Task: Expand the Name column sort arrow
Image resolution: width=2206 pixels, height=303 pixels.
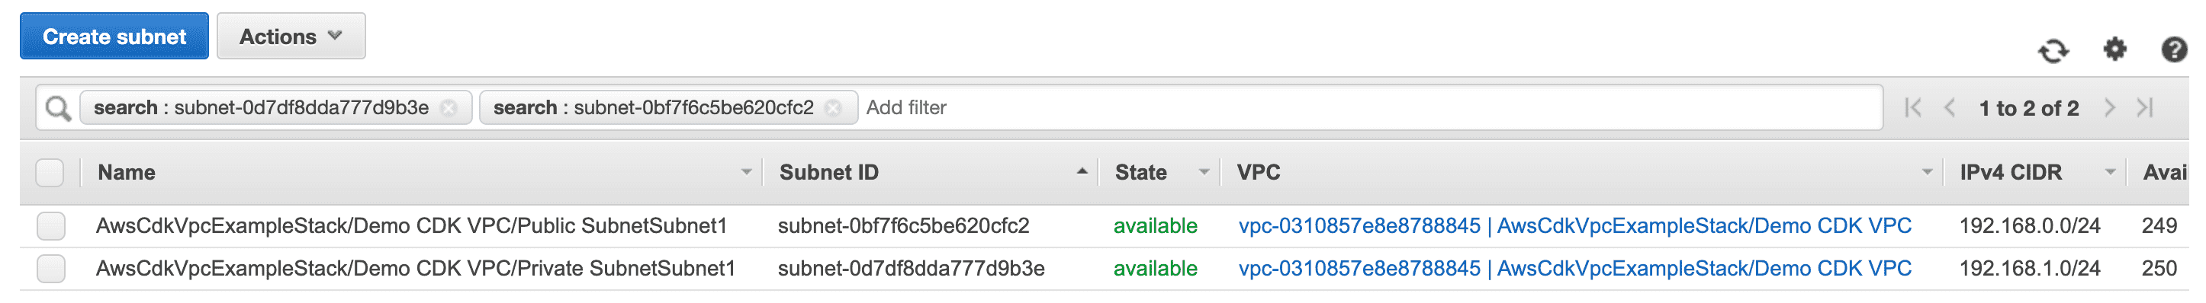Action: click(746, 174)
